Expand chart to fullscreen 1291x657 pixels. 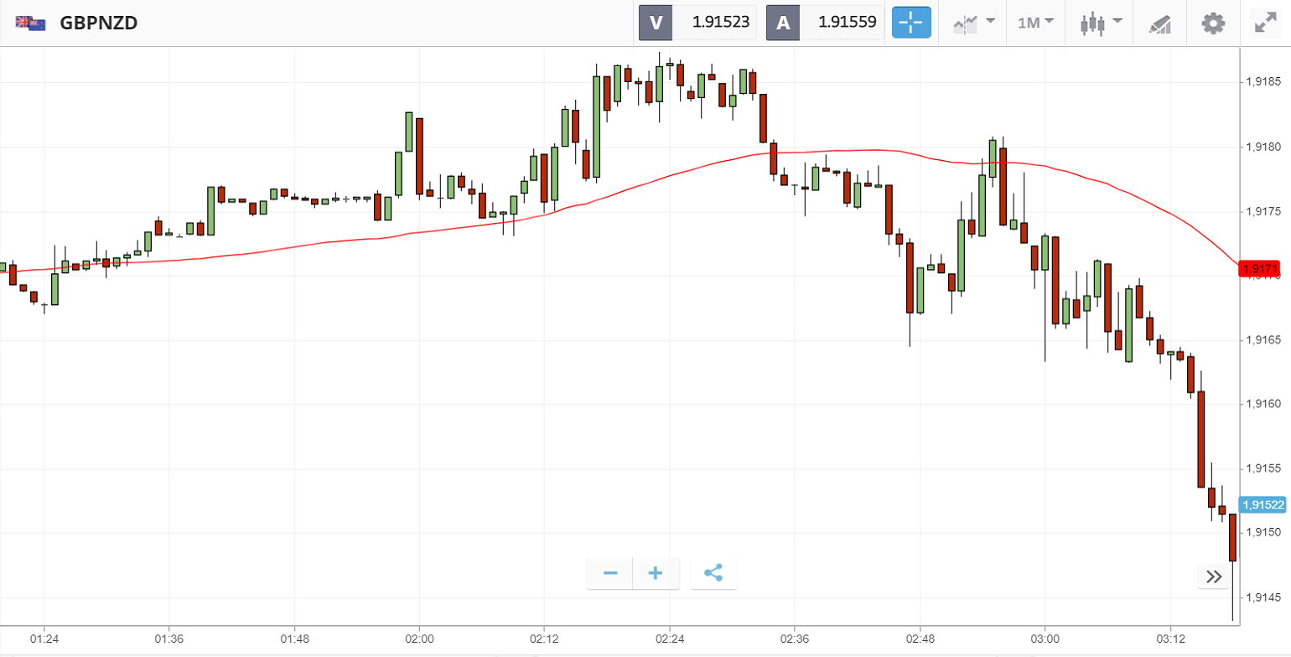[1265, 23]
